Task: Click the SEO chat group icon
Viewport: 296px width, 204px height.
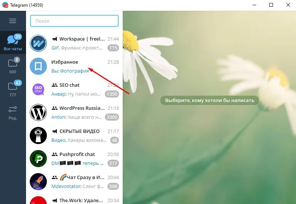Action: click(55, 85)
